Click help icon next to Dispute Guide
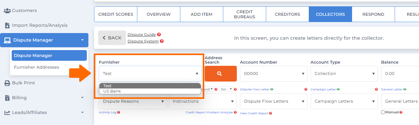Screen dimensions: 419x125 (159, 35)
